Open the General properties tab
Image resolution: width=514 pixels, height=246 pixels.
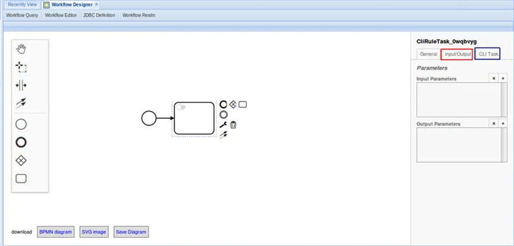[428, 54]
